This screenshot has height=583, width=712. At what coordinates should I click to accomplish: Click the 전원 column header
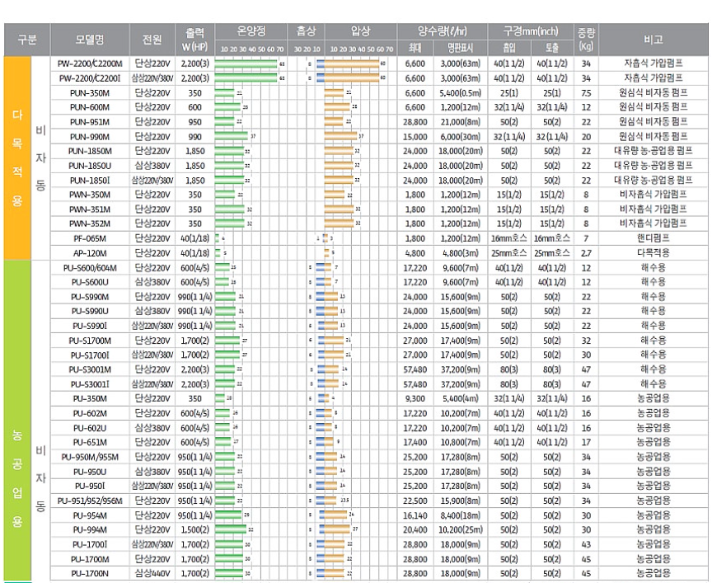pos(152,39)
